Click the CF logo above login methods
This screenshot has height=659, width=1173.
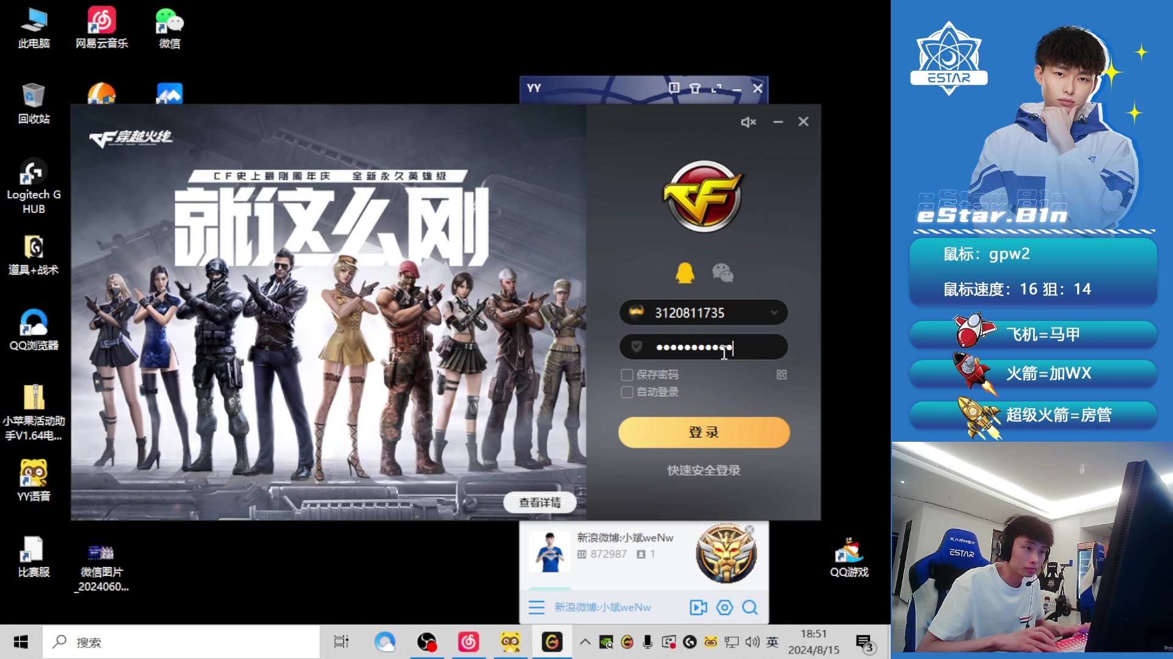tap(703, 196)
